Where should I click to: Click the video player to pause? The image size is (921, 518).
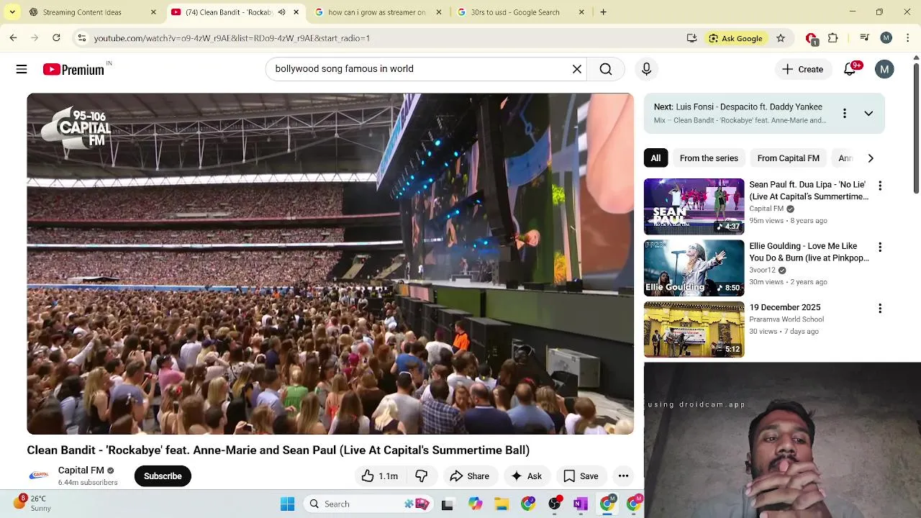(330, 264)
